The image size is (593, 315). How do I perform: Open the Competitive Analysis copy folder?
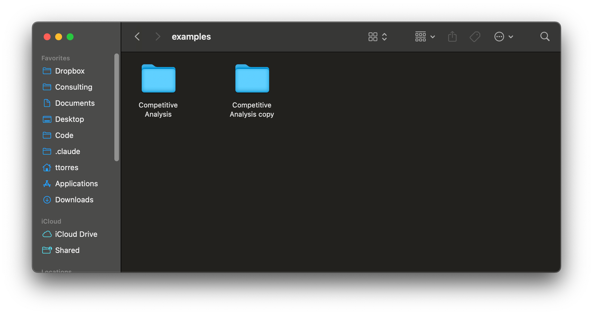(x=252, y=79)
